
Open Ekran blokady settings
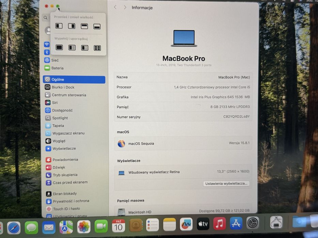(x=74, y=194)
